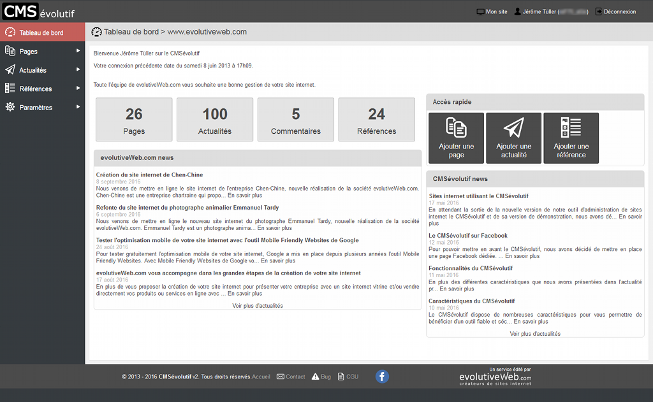Click the Mon site monitor icon

(x=480, y=11)
